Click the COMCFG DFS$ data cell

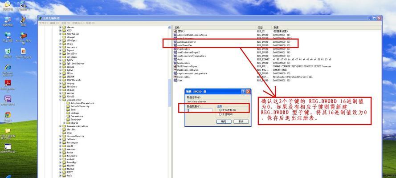point(280,70)
